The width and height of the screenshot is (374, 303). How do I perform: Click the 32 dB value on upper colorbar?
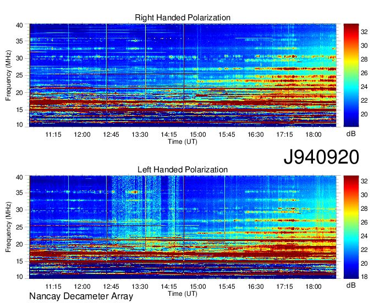click(364, 32)
